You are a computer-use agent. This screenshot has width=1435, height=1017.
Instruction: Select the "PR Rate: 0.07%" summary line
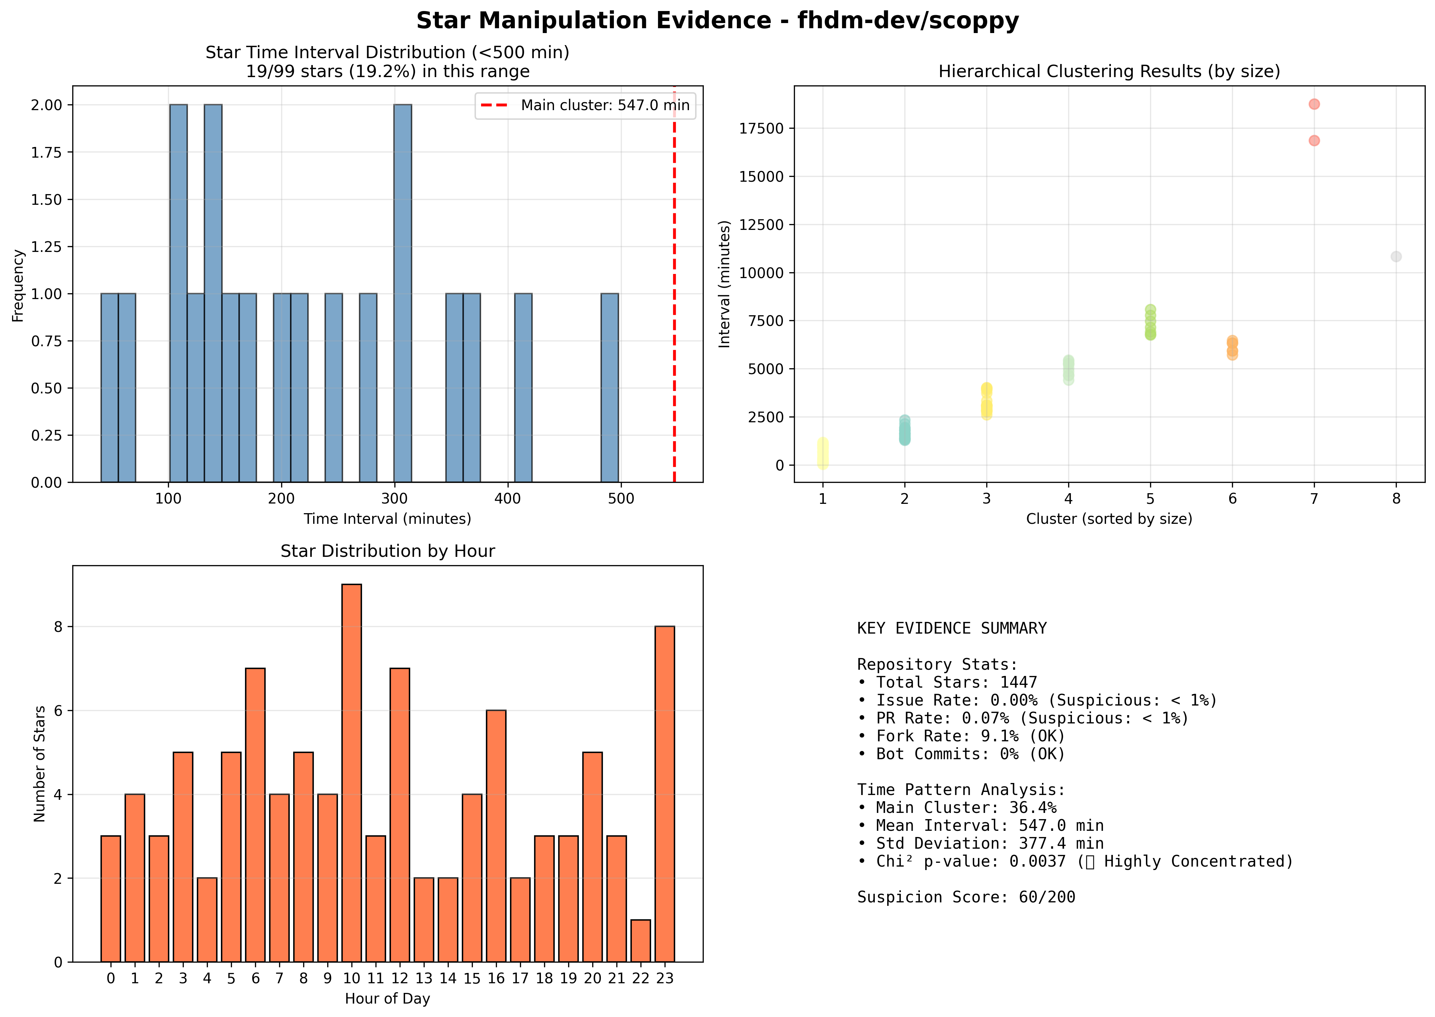click(1023, 718)
